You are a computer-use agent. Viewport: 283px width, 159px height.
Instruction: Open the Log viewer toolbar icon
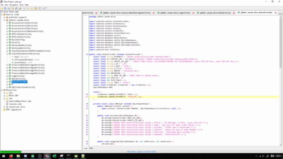point(40,8)
